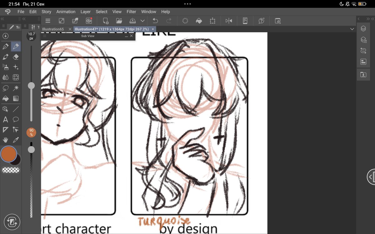Select the Operation object cube tool
The width and height of the screenshot is (375, 234).
coord(5,109)
